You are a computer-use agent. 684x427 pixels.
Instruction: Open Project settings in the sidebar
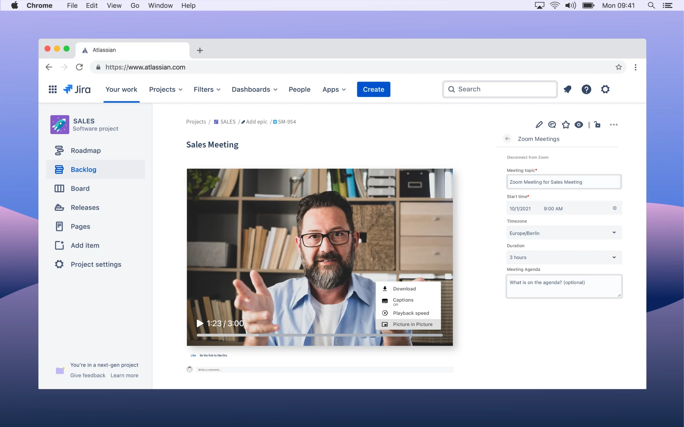pos(96,264)
